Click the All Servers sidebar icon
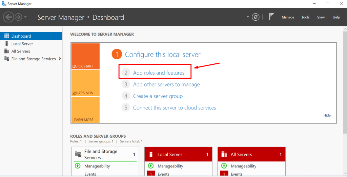 (x=6, y=51)
